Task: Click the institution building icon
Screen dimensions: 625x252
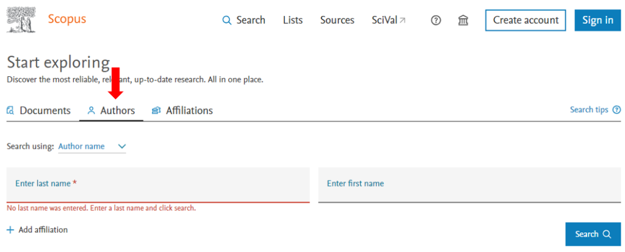Action: point(463,20)
